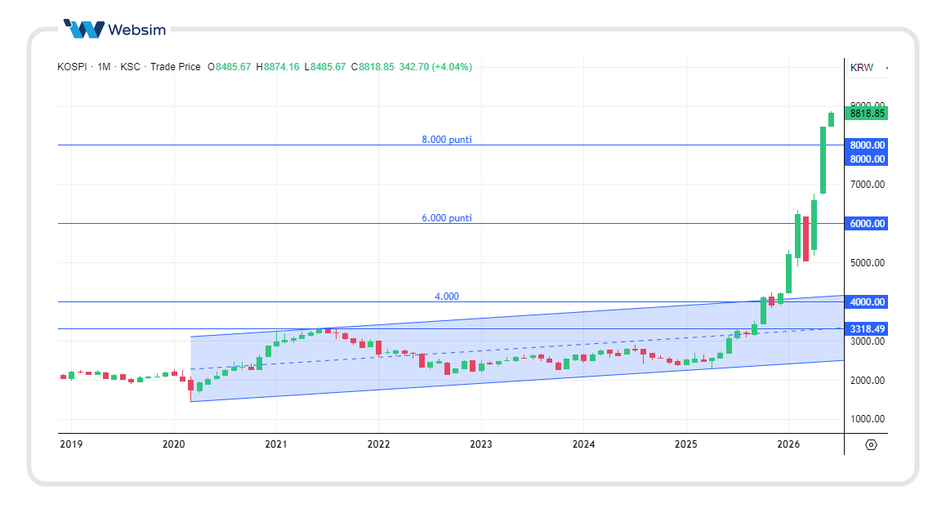This screenshot has width=946, height=513.
Task: Click the lower blue 8000.00 price tag
Action: [x=867, y=158]
